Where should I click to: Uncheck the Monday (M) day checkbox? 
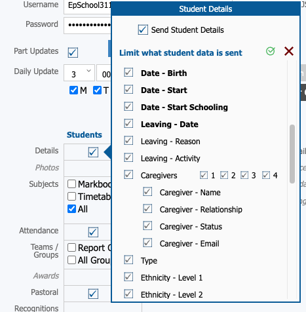pyautogui.click(x=73, y=90)
